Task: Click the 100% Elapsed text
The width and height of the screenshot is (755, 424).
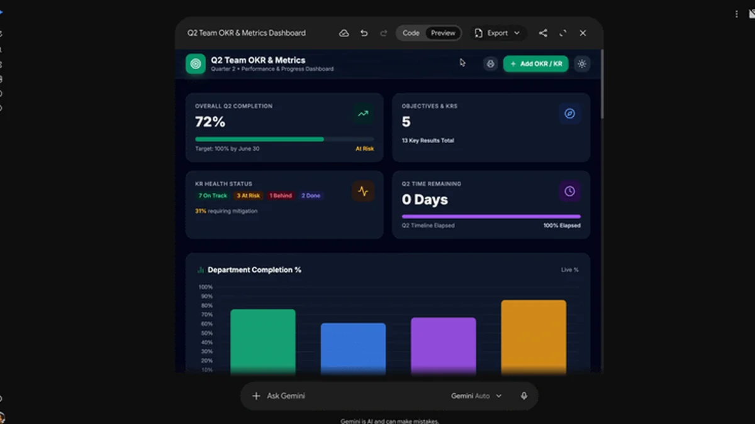Action: pos(562,226)
